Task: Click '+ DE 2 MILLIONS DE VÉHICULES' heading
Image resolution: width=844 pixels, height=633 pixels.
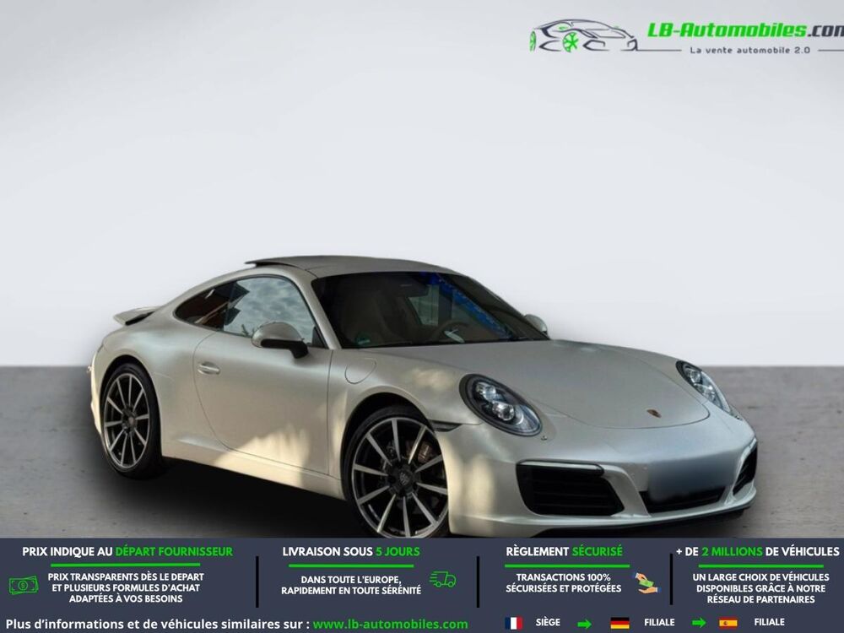Action: click(x=758, y=552)
